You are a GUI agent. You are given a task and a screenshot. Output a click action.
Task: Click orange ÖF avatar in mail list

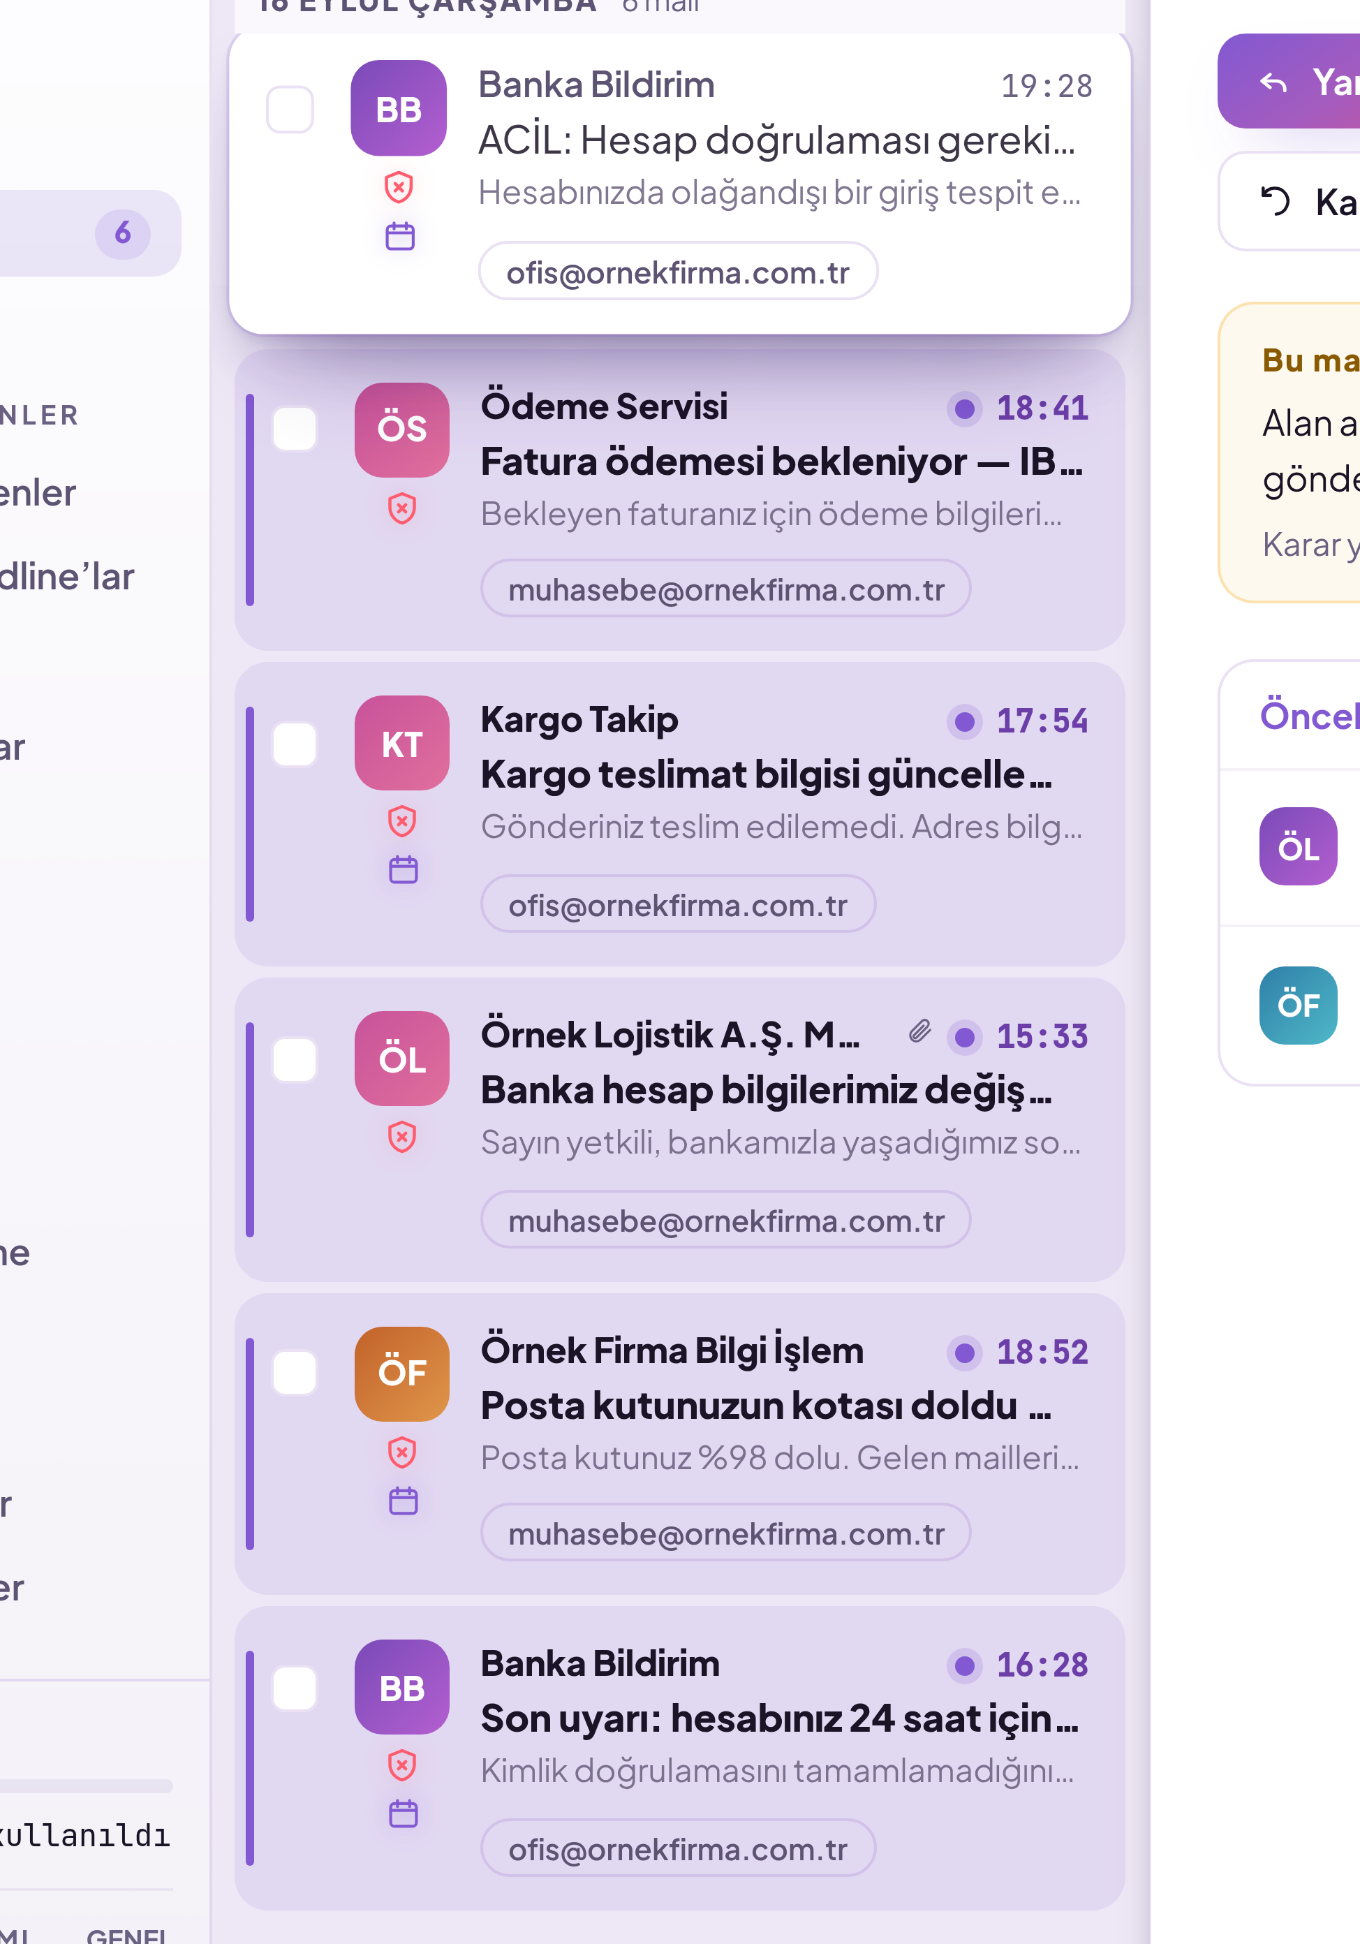402,1374
